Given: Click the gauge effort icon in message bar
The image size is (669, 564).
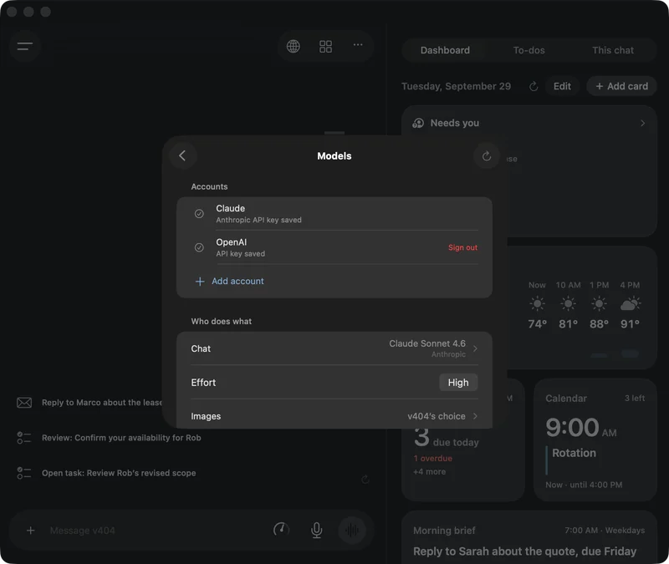Looking at the screenshot, I should point(281,530).
